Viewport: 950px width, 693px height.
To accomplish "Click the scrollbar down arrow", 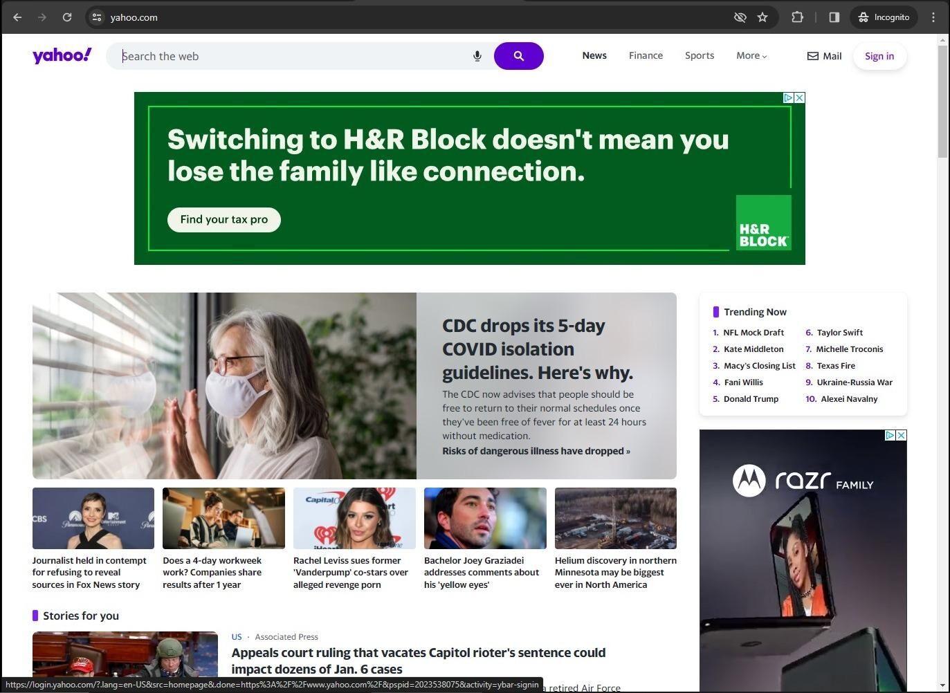I will pyautogui.click(x=942, y=686).
